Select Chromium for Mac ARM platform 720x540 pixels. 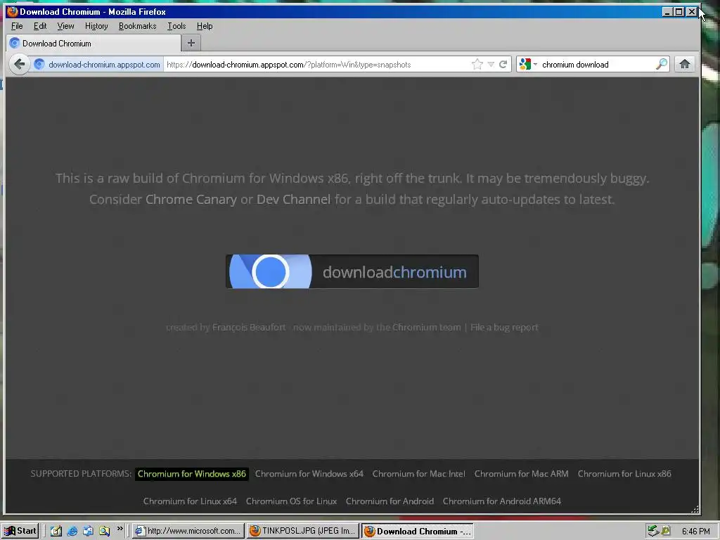click(x=521, y=474)
